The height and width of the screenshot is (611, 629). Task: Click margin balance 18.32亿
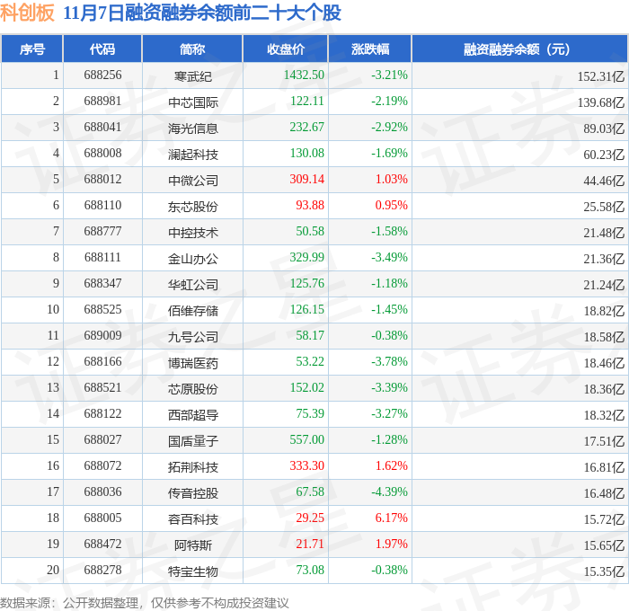pos(604,415)
